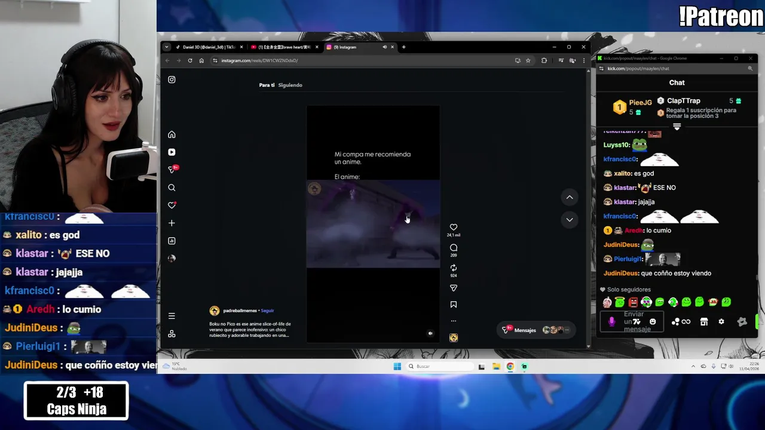Bookmark this page with star icon

(x=528, y=60)
